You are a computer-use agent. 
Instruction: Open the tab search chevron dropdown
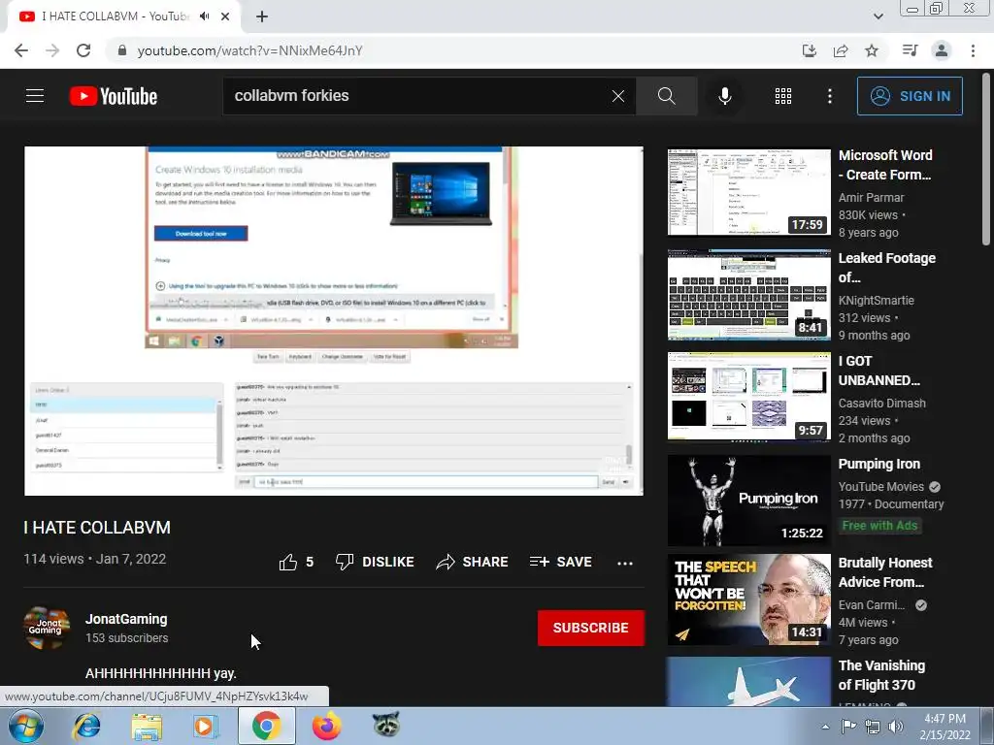pos(878,16)
